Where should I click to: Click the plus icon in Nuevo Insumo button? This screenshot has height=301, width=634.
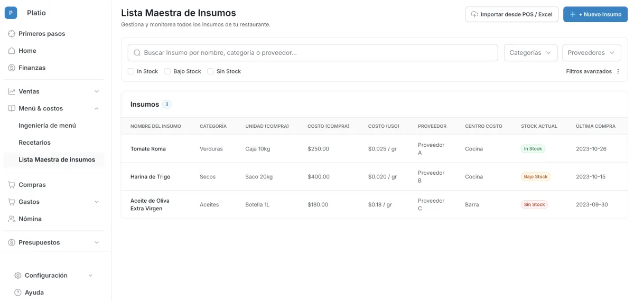point(573,14)
